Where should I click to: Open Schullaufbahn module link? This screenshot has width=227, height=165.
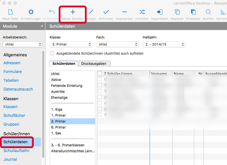pyautogui.click(x=16, y=151)
